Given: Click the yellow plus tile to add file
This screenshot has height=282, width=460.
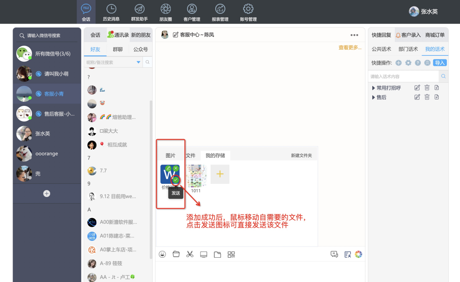Looking at the screenshot, I should click(x=220, y=174).
